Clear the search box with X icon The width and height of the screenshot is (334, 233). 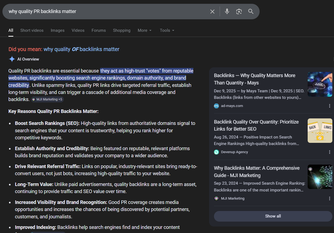tap(212, 11)
